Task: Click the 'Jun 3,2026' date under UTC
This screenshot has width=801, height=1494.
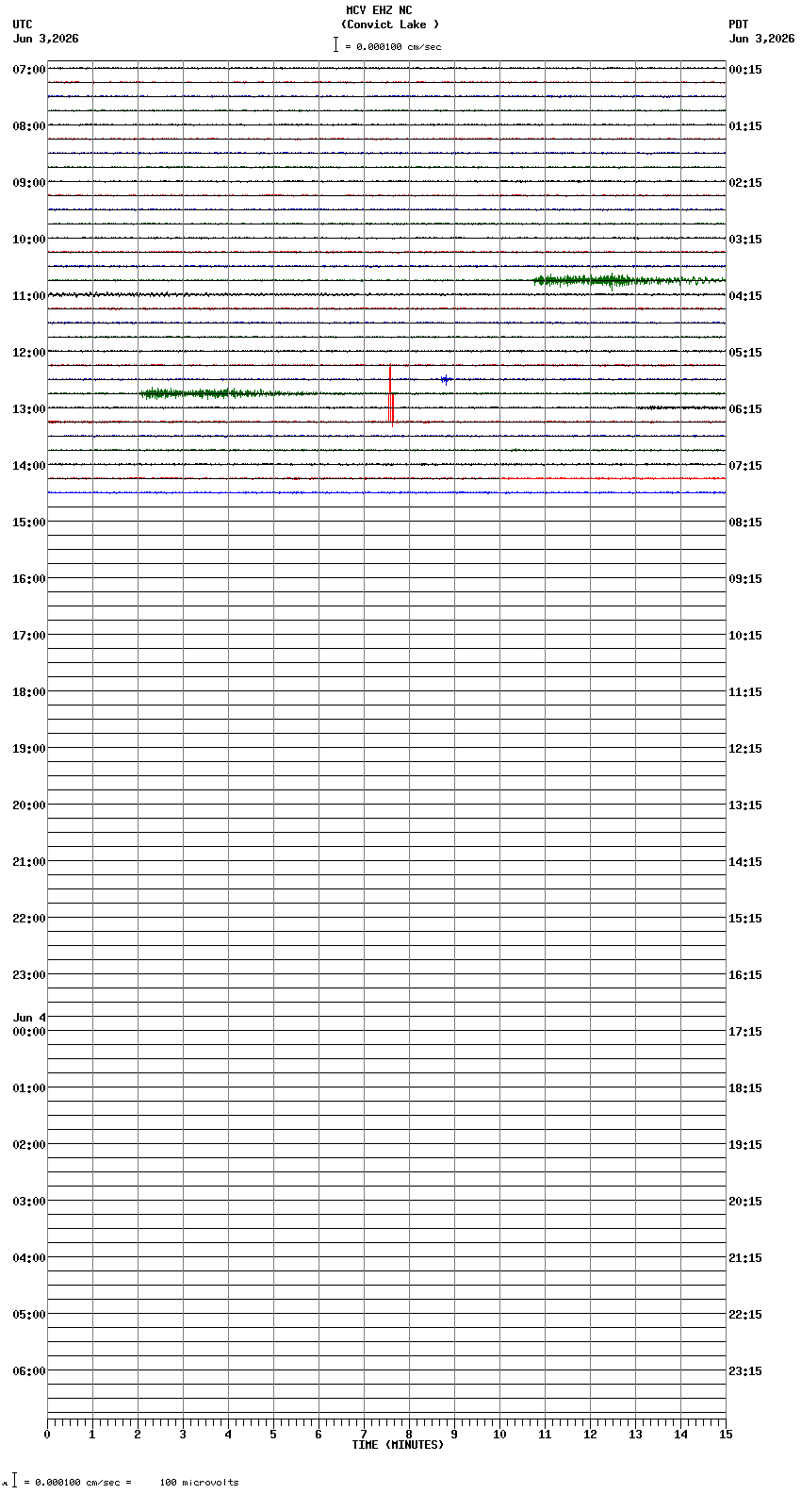Action: [x=45, y=39]
